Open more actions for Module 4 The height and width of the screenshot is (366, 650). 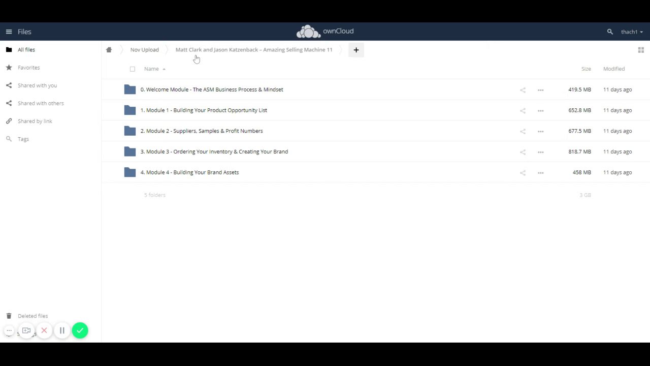pyautogui.click(x=541, y=173)
